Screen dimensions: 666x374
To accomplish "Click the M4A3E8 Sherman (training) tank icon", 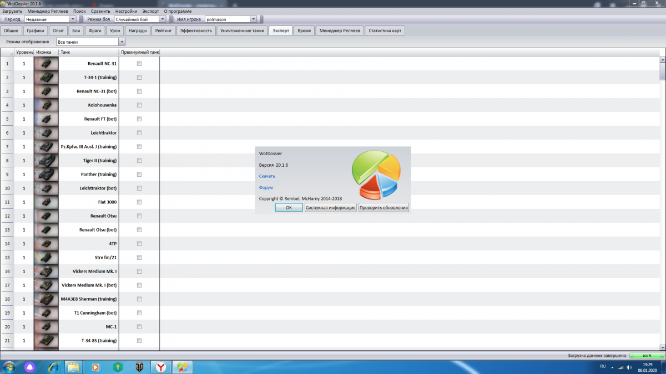I will (46, 299).
